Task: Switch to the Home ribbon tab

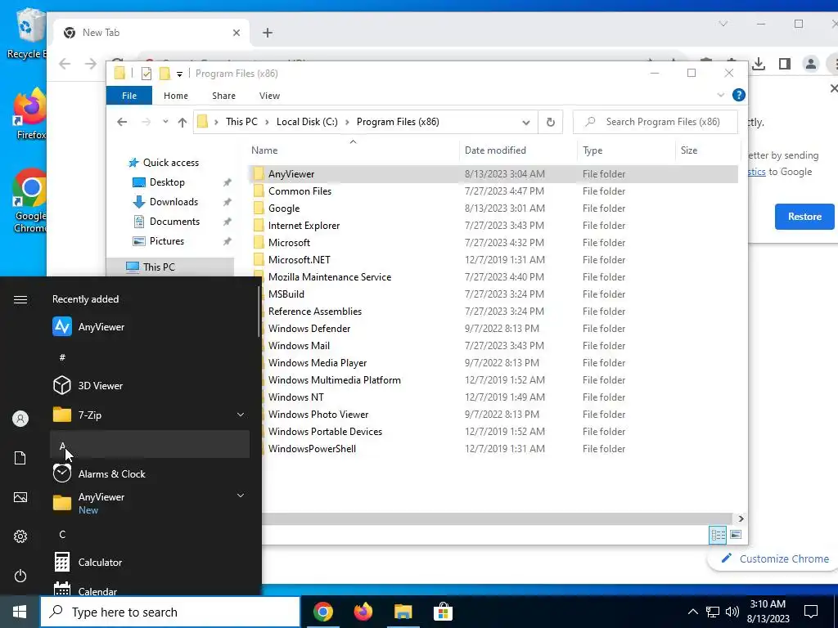Action: 176,96
